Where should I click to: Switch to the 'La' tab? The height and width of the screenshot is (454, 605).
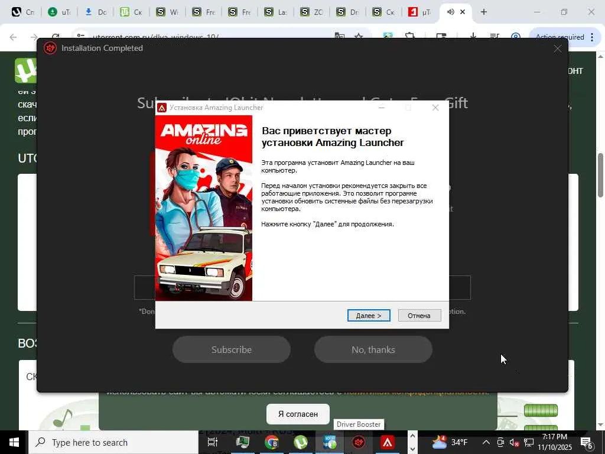[275, 12]
